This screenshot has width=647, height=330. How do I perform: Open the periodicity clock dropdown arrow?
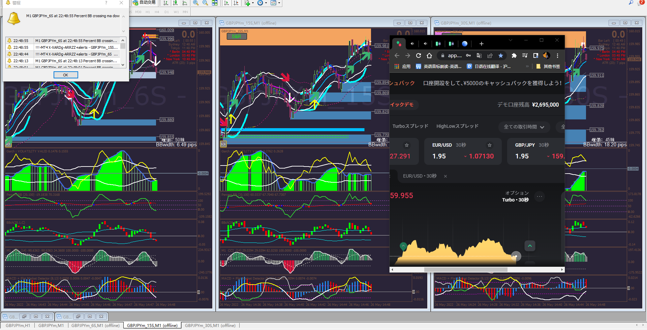266,3
